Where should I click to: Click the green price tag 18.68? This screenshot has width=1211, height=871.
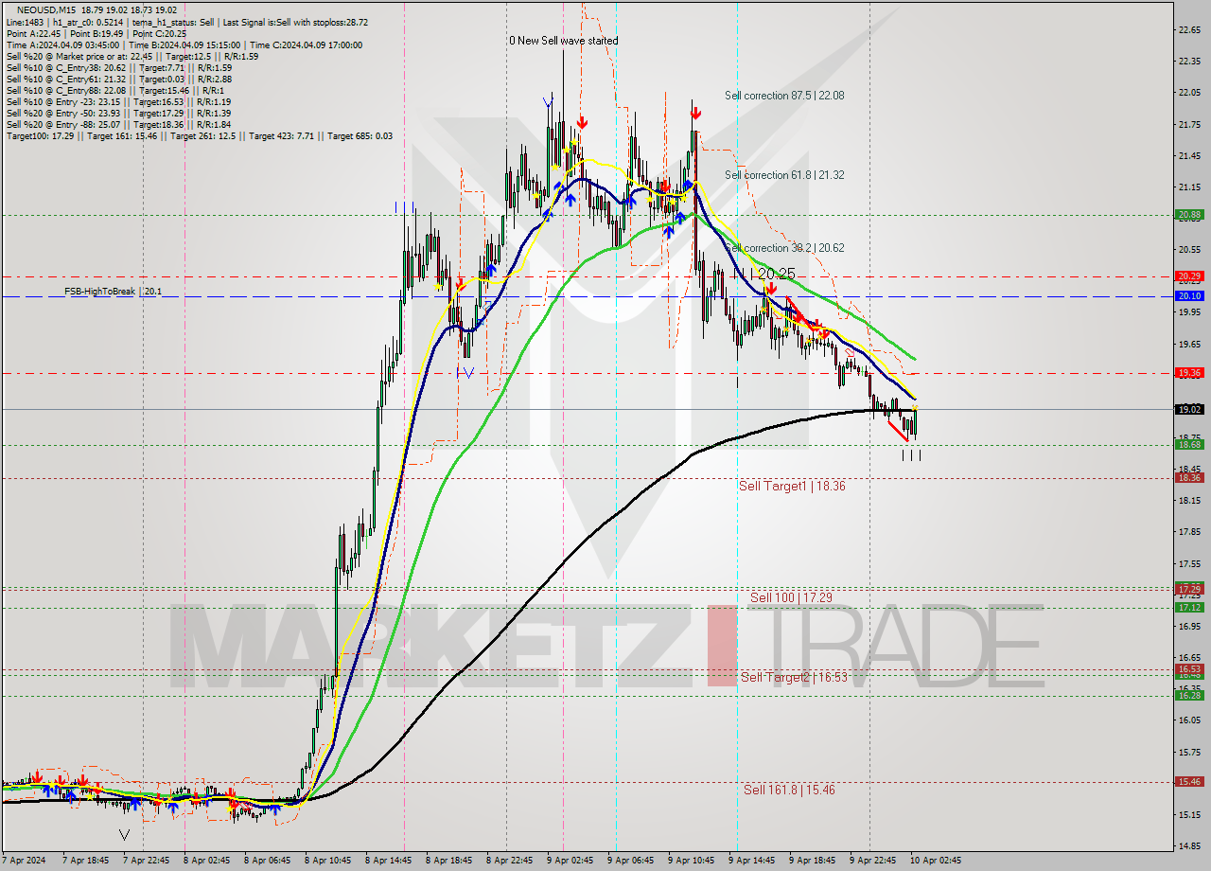(x=1189, y=444)
